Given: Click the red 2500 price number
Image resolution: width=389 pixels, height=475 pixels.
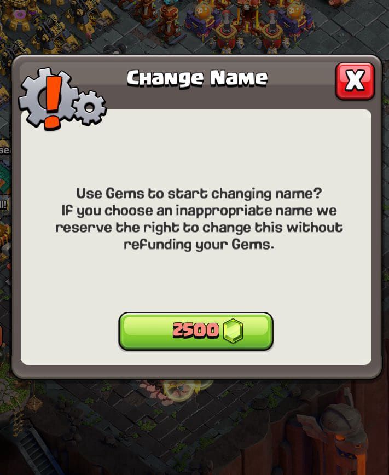Looking at the screenshot, I should (196, 330).
